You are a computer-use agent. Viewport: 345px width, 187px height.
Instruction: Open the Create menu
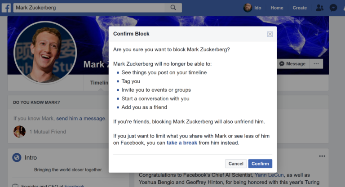(300, 8)
